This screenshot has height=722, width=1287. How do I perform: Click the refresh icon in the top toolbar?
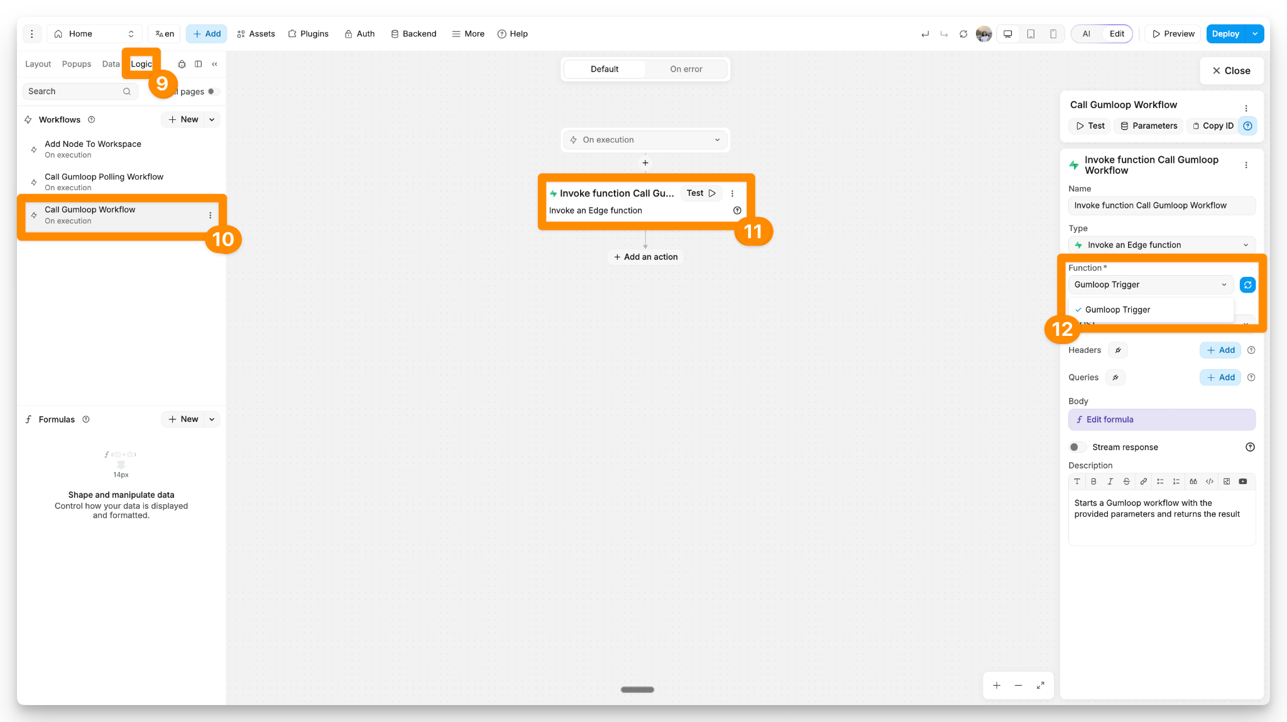pos(963,34)
